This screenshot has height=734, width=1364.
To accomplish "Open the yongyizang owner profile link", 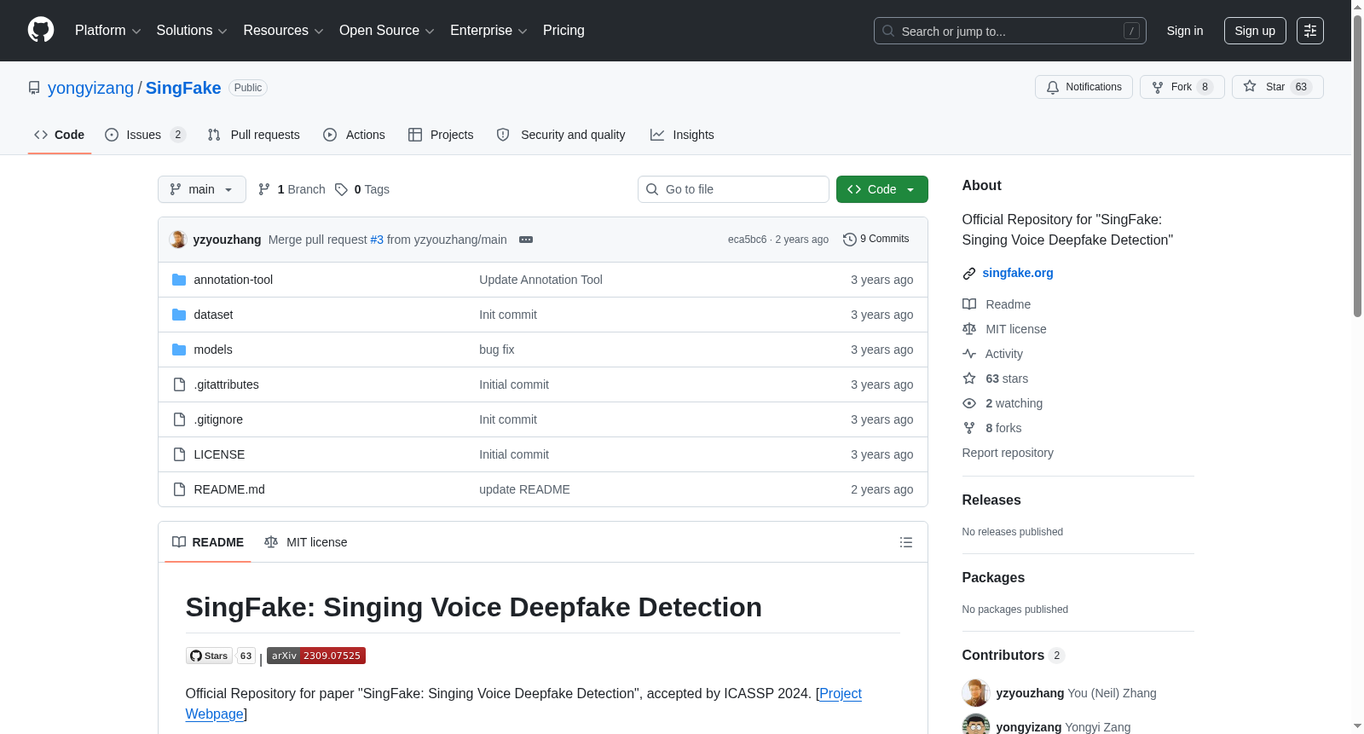I will [90, 88].
